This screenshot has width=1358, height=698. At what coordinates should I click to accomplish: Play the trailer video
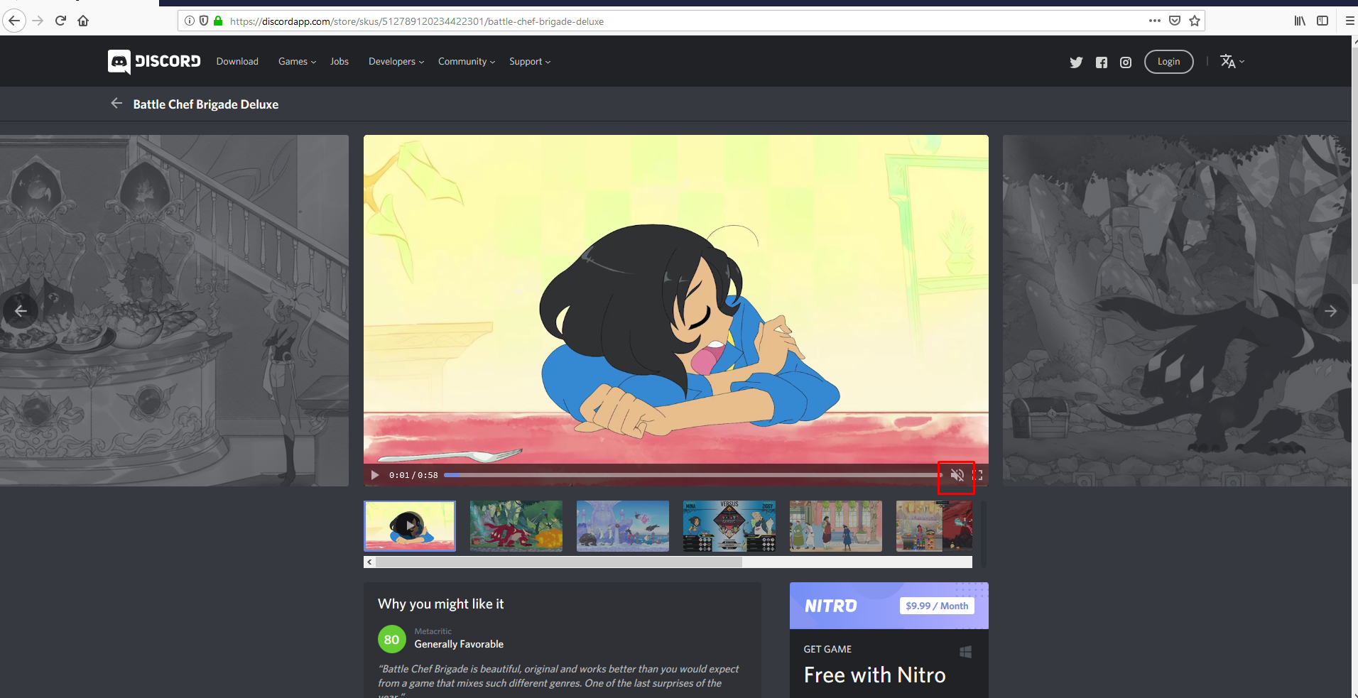[374, 475]
